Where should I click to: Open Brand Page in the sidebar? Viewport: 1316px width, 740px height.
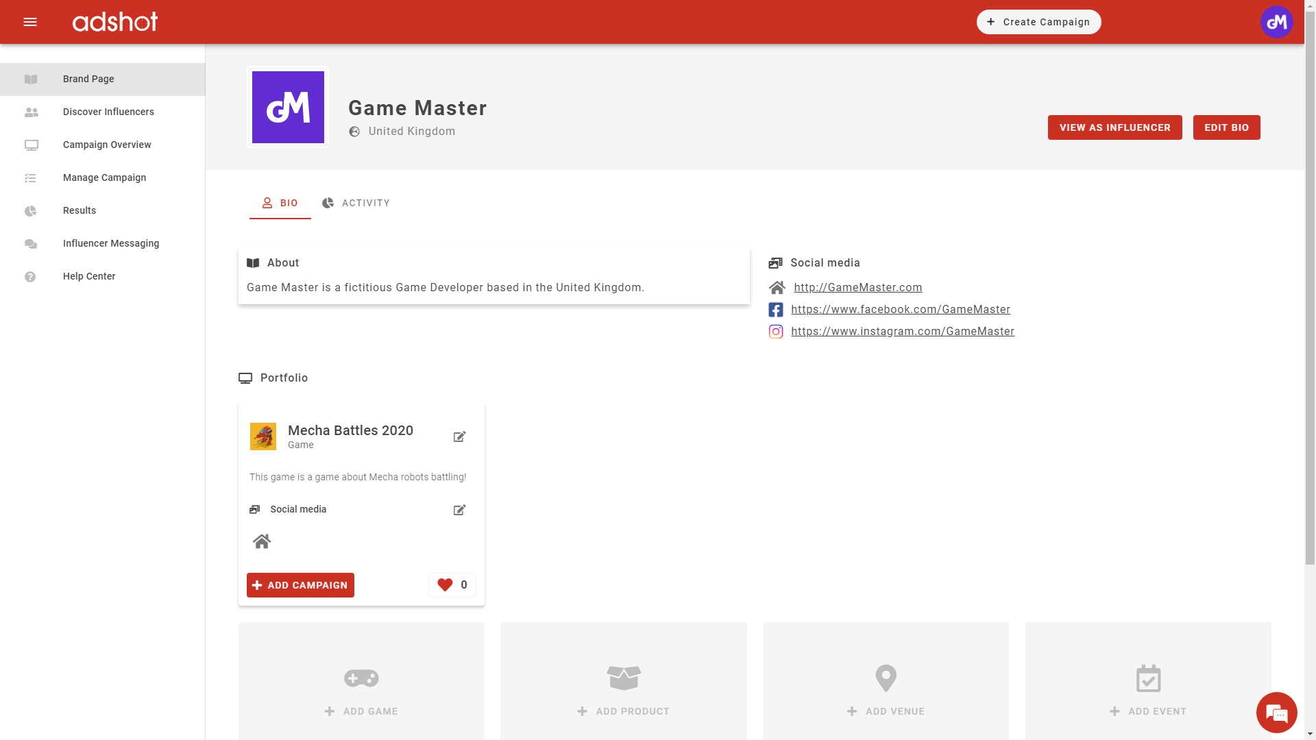coord(103,79)
